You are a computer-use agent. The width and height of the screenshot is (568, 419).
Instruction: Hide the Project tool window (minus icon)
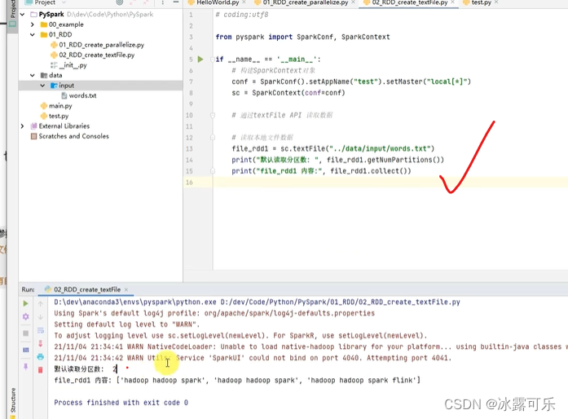tap(176, 2)
